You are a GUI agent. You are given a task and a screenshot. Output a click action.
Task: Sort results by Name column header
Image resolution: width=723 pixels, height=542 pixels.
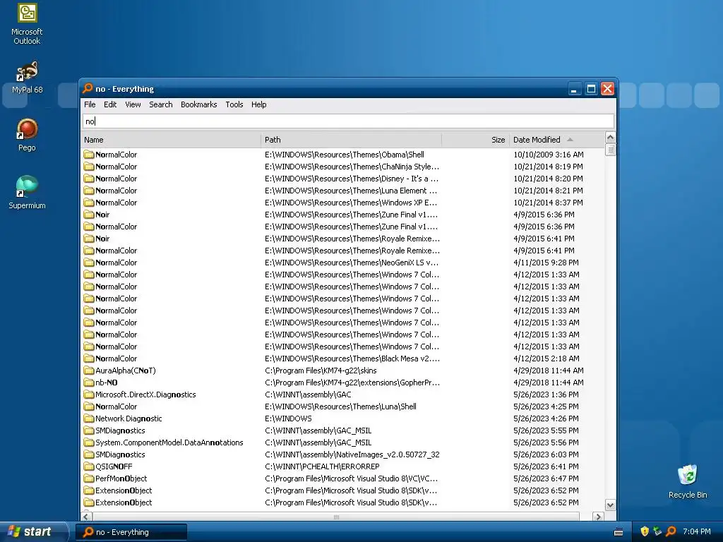[x=171, y=140]
